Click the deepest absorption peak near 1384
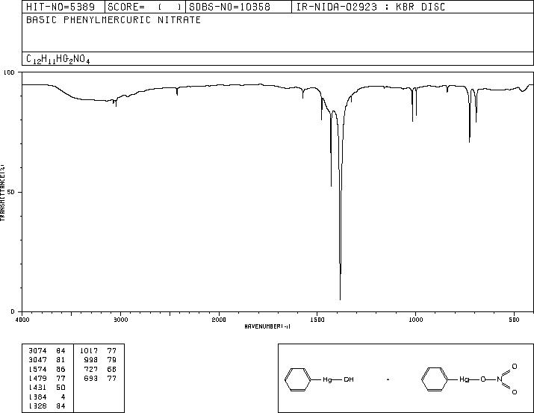The width and height of the screenshot is (534, 413). click(341, 299)
